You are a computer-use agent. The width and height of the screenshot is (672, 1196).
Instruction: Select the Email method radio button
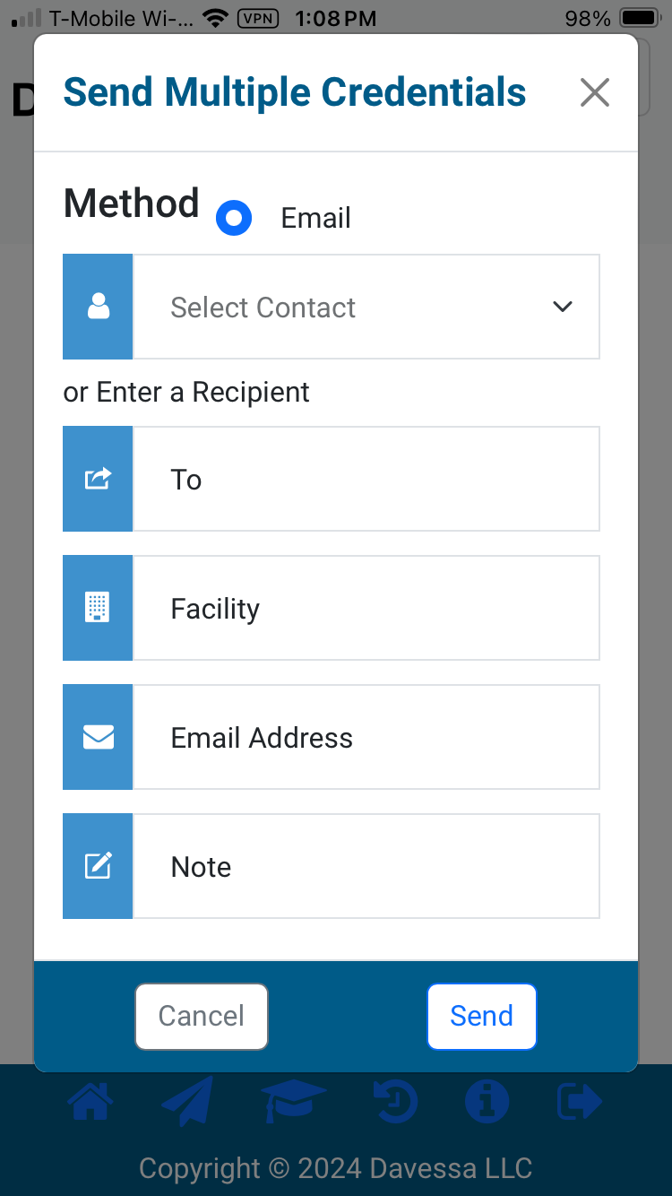tap(234, 218)
